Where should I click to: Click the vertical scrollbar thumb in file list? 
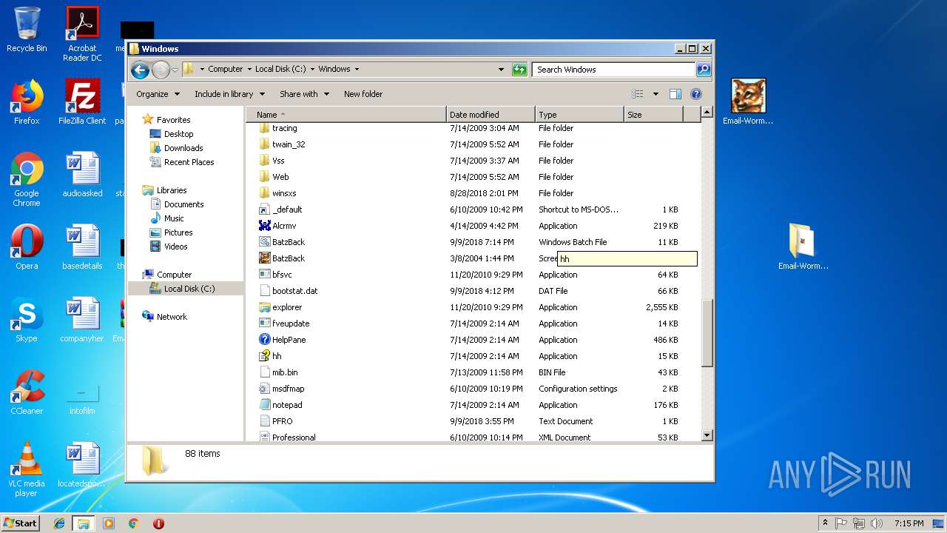(x=707, y=332)
